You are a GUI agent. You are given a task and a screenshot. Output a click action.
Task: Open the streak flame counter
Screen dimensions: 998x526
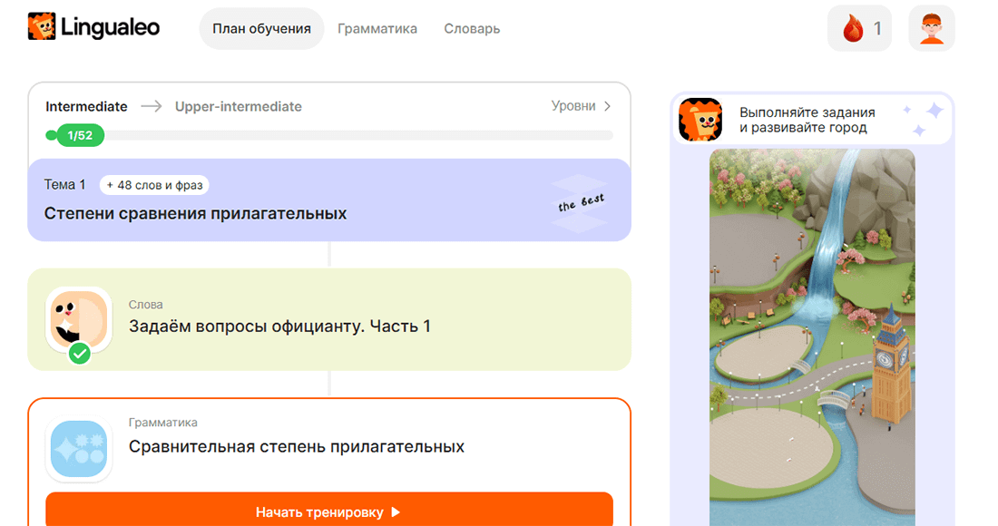(859, 28)
